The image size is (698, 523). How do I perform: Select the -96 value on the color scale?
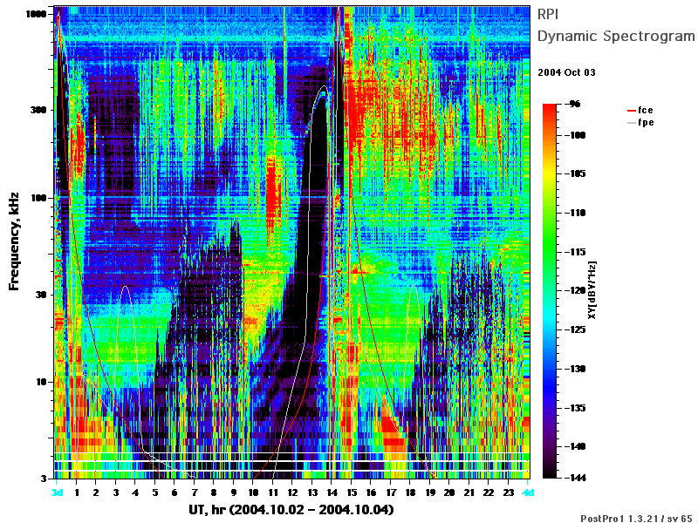pos(574,104)
